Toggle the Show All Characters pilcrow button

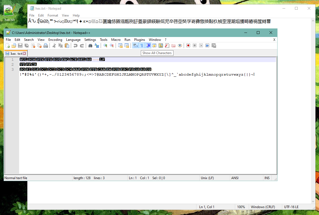point(142,46)
